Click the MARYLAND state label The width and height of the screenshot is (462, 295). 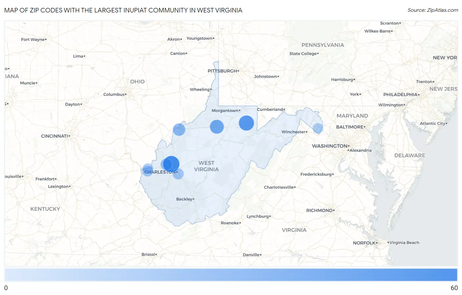click(x=352, y=116)
